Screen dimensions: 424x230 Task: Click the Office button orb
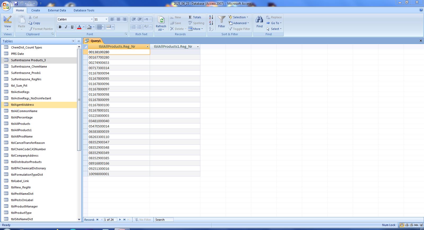pos(6,6)
